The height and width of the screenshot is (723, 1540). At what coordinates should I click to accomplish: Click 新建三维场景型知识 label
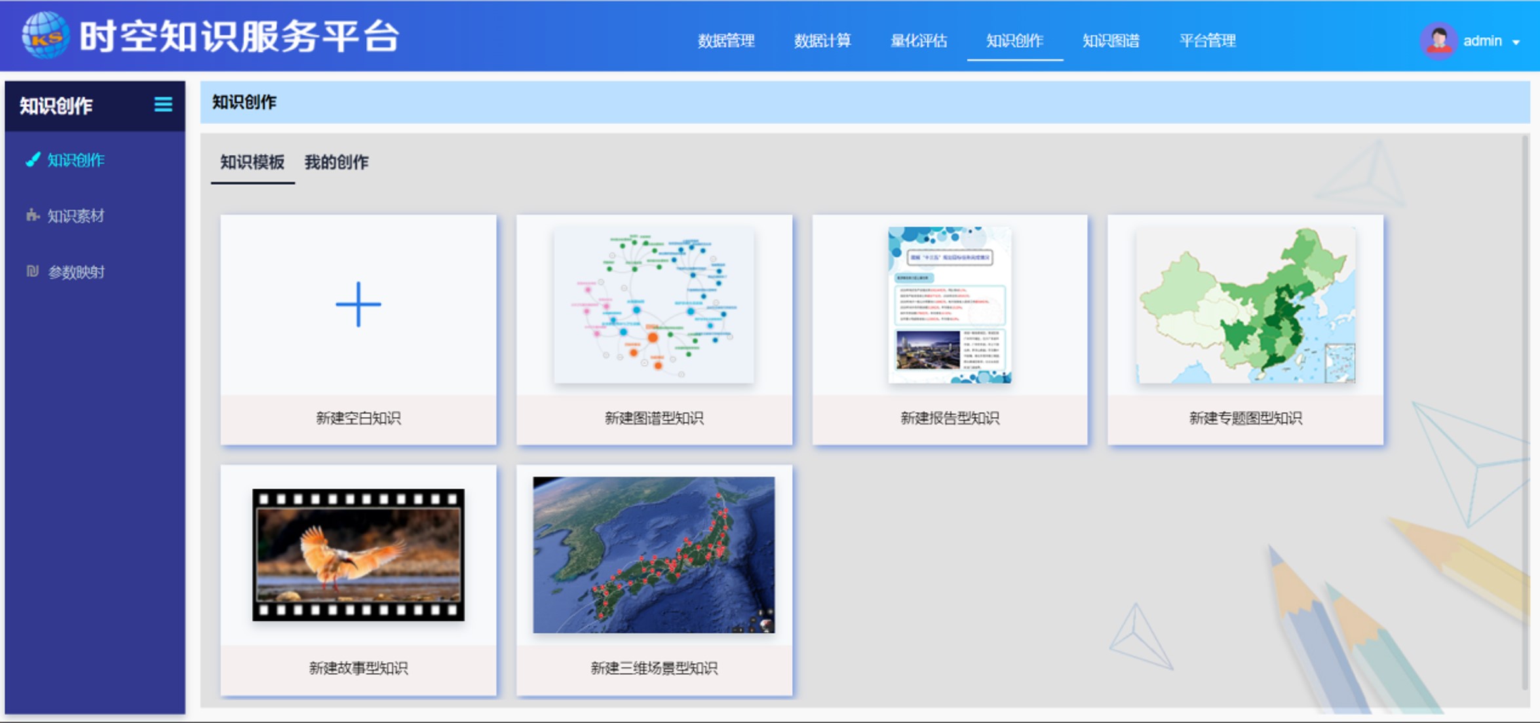[x=654, y=668]
